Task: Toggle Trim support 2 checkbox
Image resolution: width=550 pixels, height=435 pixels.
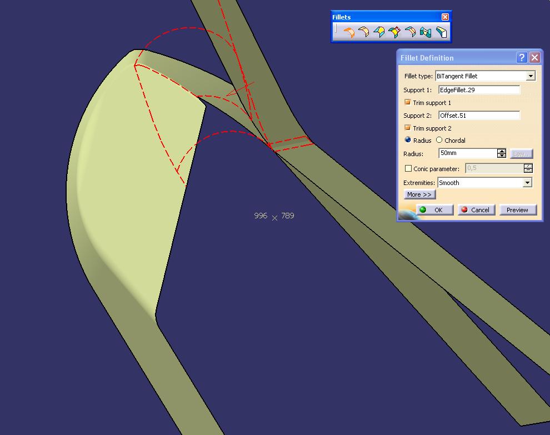Action: click(408, 128)
